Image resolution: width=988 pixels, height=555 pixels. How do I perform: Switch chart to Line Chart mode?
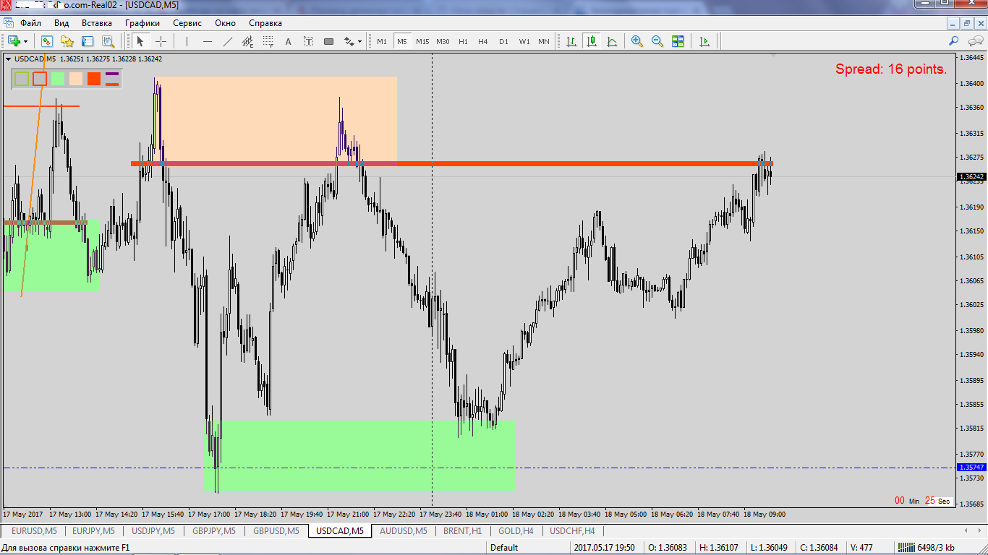click(x=612, y=41)
